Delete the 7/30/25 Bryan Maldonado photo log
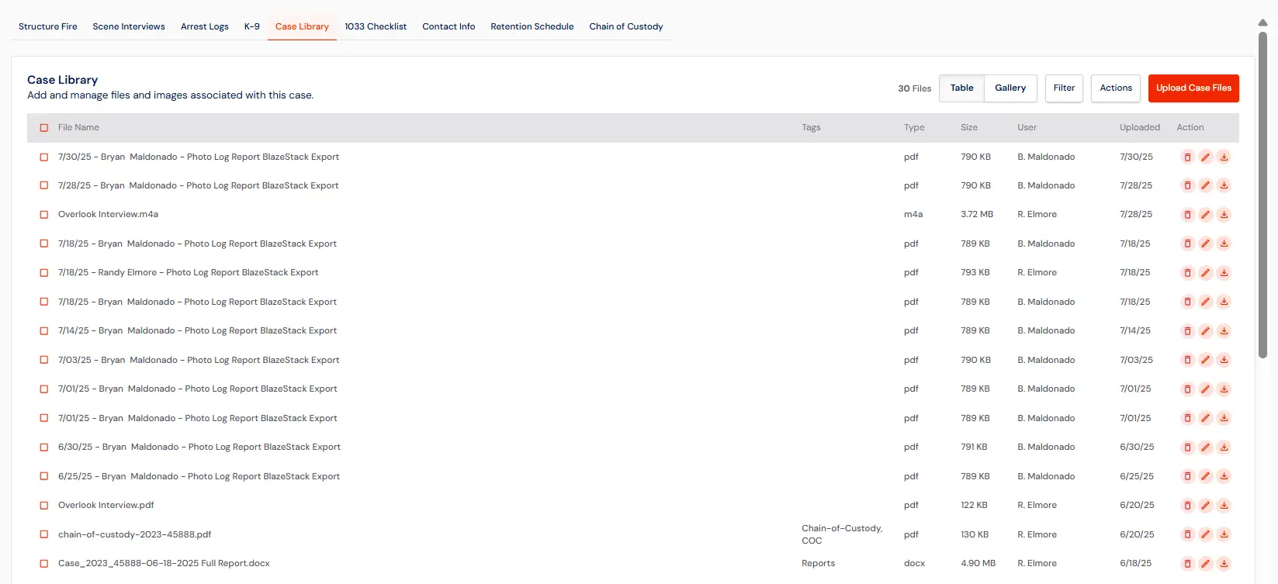The height and width of the screenshot is (584, 1278). pos(1187,157)
